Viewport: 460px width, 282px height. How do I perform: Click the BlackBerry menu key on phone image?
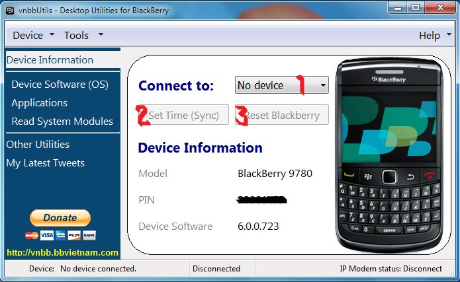[368, 176]
